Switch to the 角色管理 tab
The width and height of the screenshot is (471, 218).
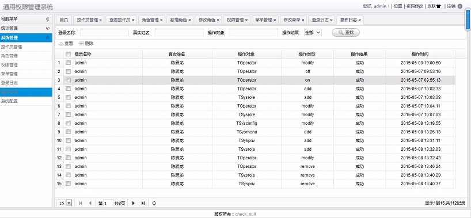coord(150,20)
